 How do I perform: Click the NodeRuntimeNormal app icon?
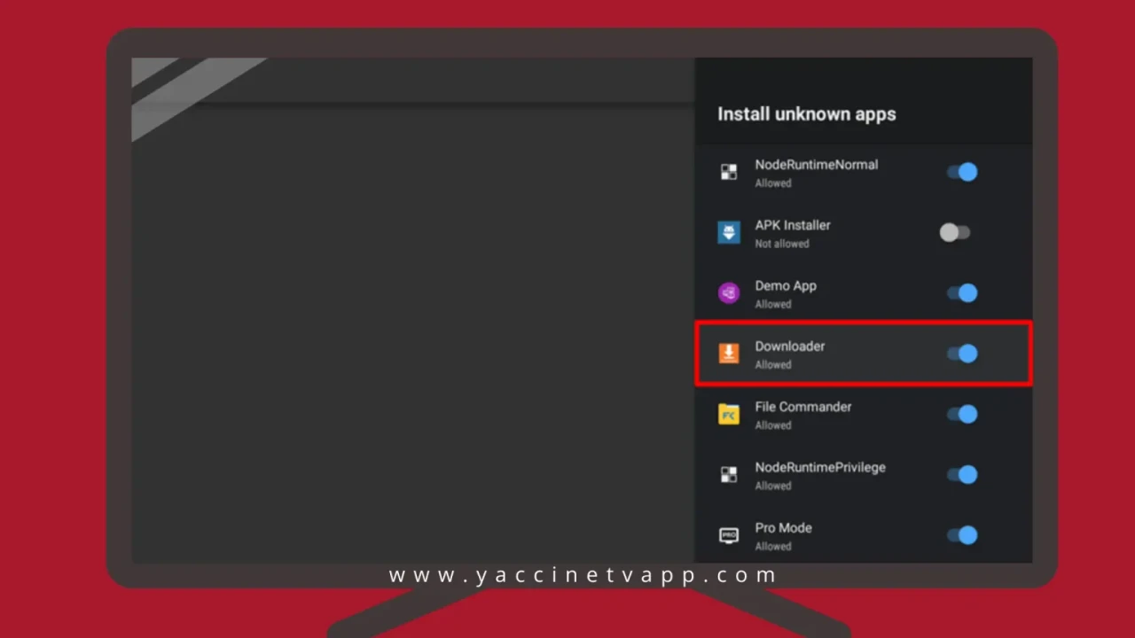click(x=728, y=172)
